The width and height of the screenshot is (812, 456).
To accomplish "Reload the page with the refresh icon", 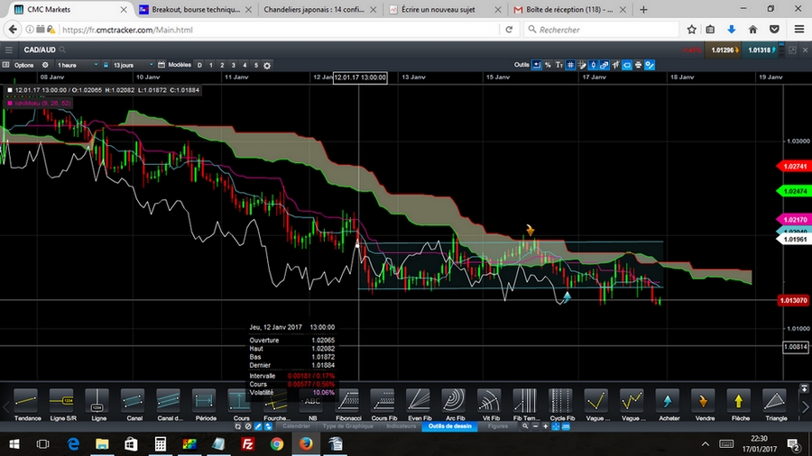I will pos(509,30).
